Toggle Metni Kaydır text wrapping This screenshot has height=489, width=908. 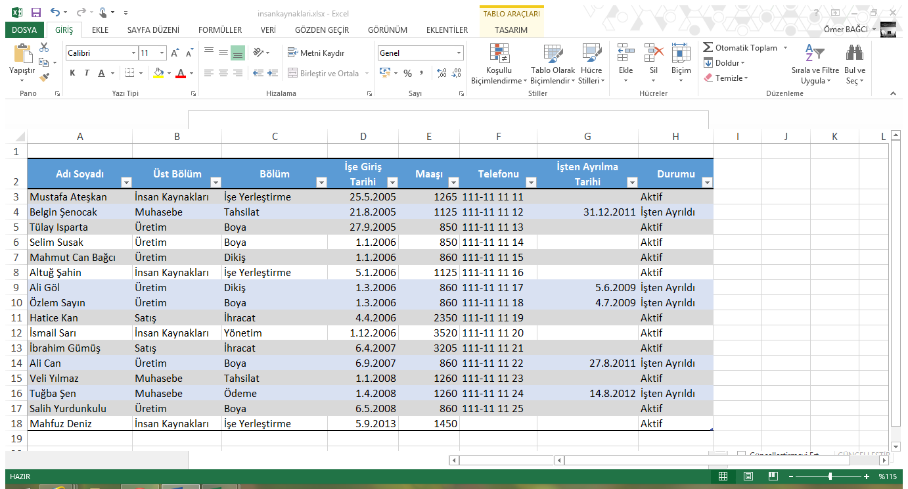(x=316, y=53)
